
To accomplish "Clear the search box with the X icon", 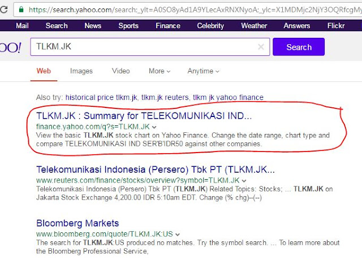I will tap(261, 47).
